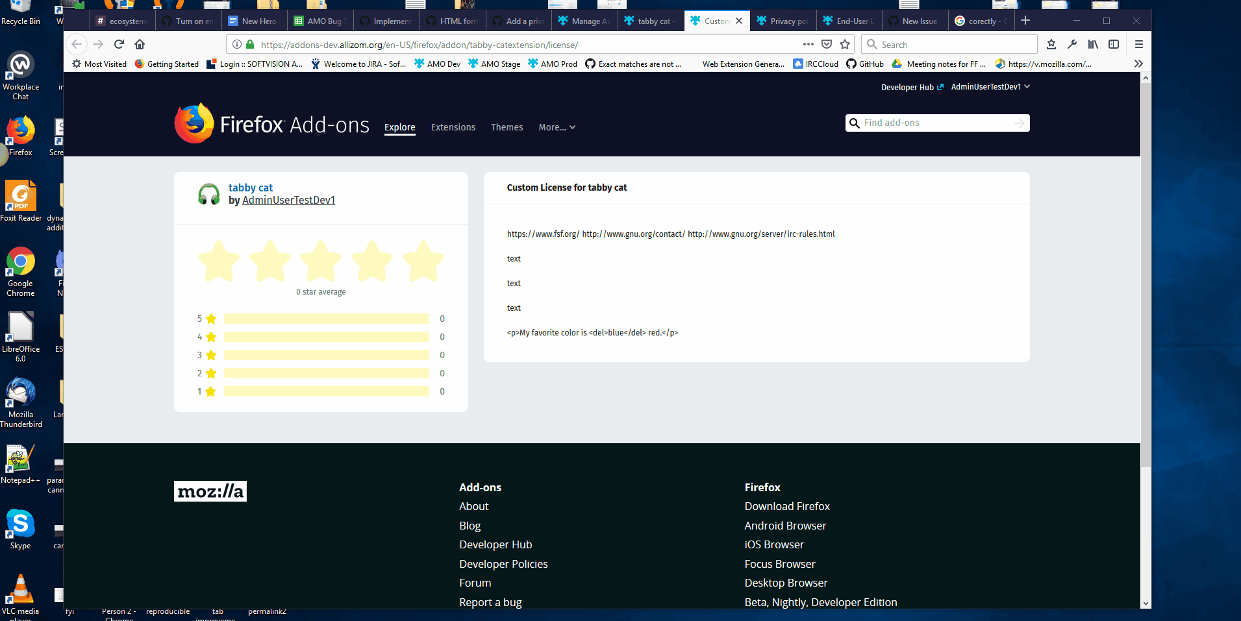Expand the AdminUserTestDev1 account menu
This screenshot has height=621, width=1241.
[x=990, y=86]
